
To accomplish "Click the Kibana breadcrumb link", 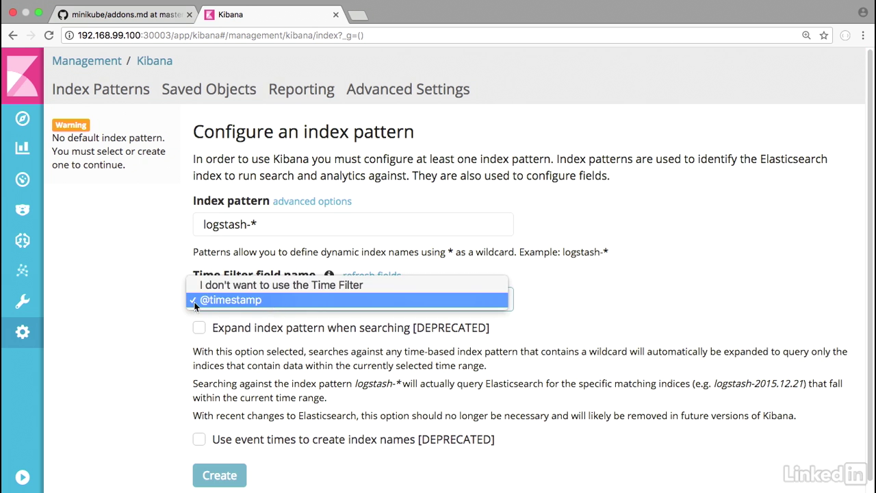I will (155, 60).
